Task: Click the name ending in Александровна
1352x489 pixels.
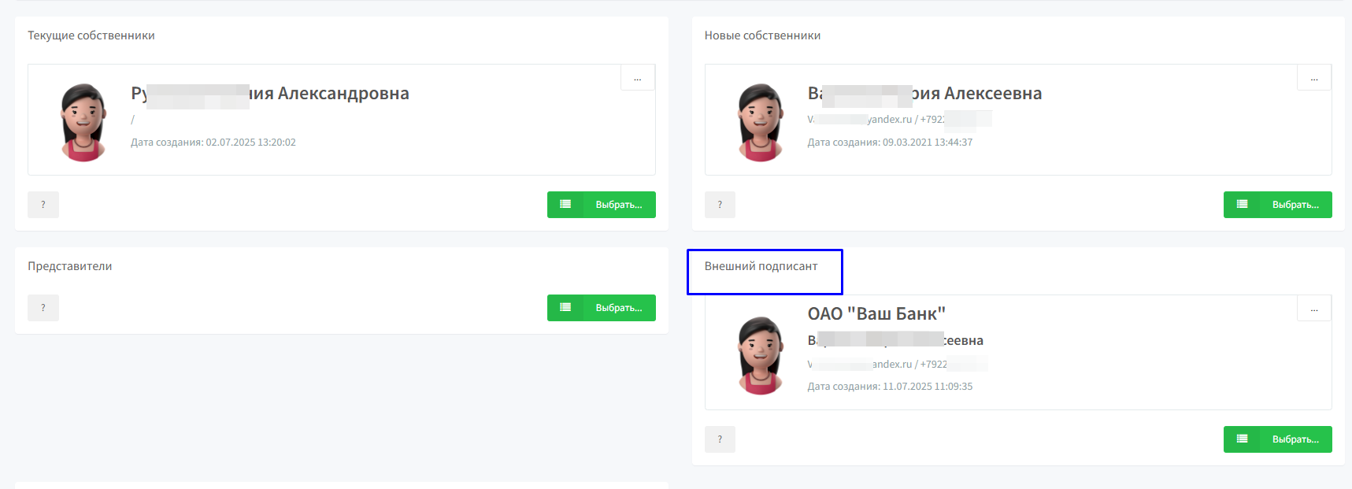Action: click(270, 93)
